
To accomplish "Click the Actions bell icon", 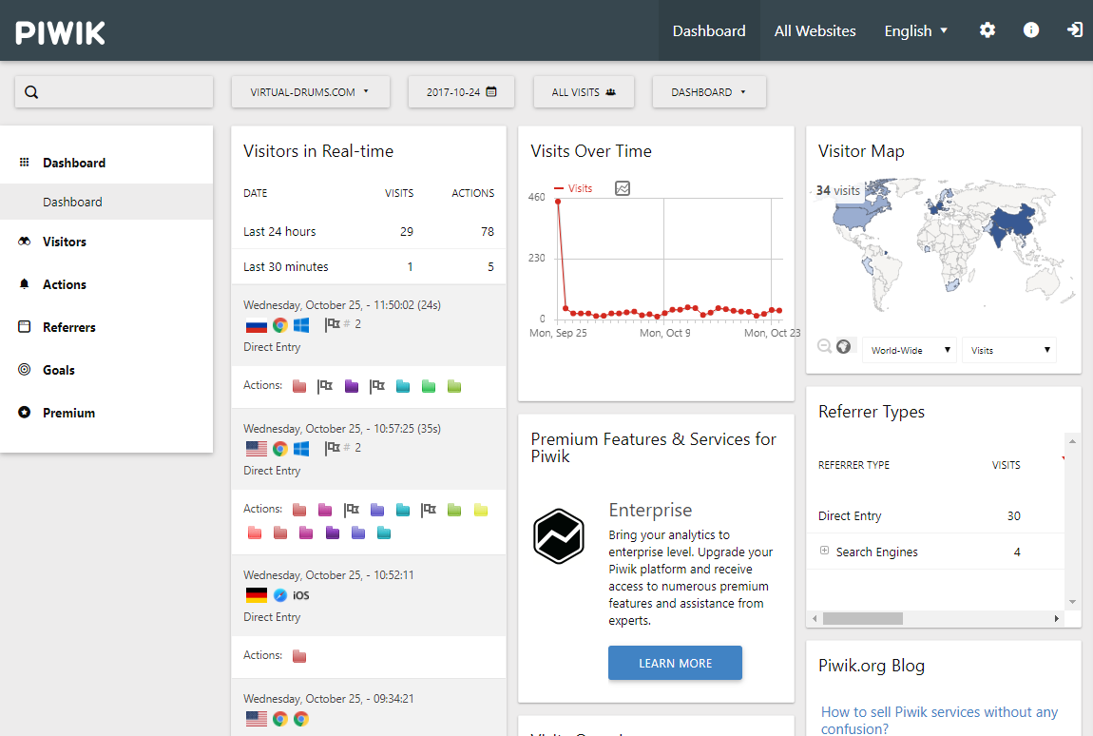I will coord(25,284).
